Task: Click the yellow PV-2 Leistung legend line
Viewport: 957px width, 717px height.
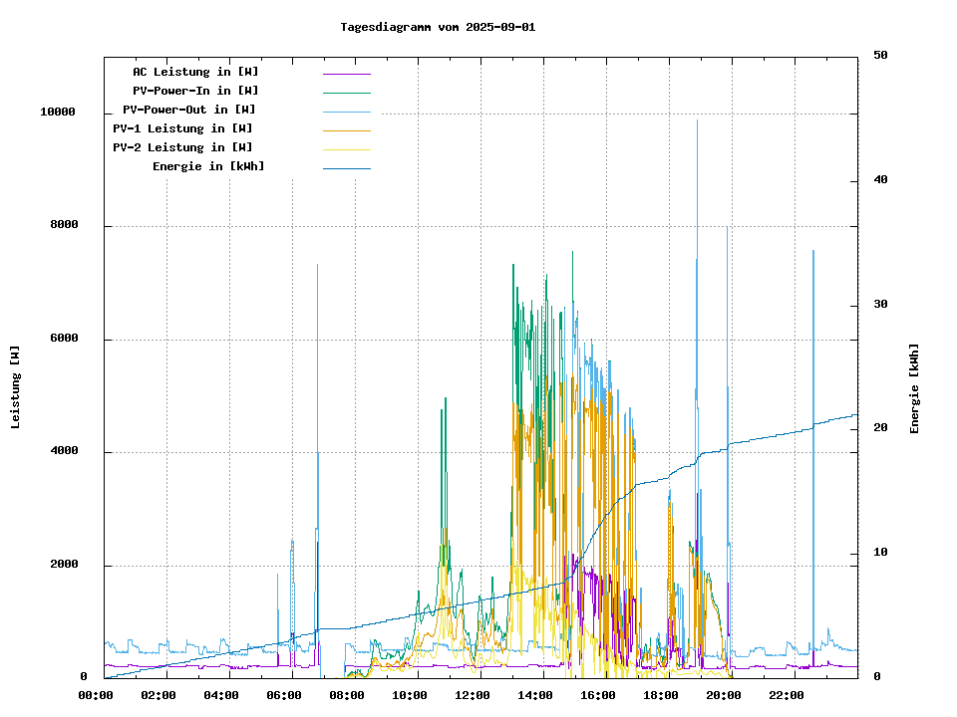Action: point(346,149)
